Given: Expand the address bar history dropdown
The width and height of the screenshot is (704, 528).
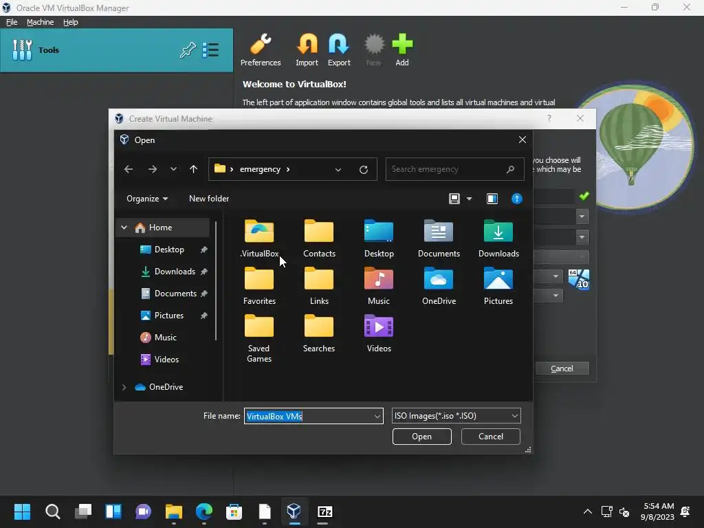Looking at the screenshot, I should pos(338,169).
